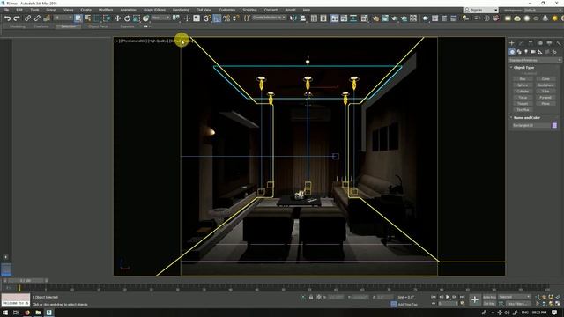Choose the Rectangular Selection Region tool
Screen dimensions: 564x317
click(97, 18)
